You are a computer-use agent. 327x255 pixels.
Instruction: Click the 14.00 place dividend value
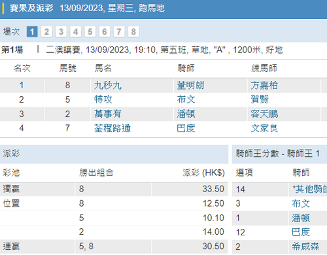(x=213, y=231)
